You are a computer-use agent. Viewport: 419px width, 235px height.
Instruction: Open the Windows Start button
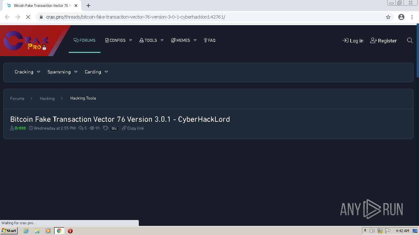click(9, 231)
